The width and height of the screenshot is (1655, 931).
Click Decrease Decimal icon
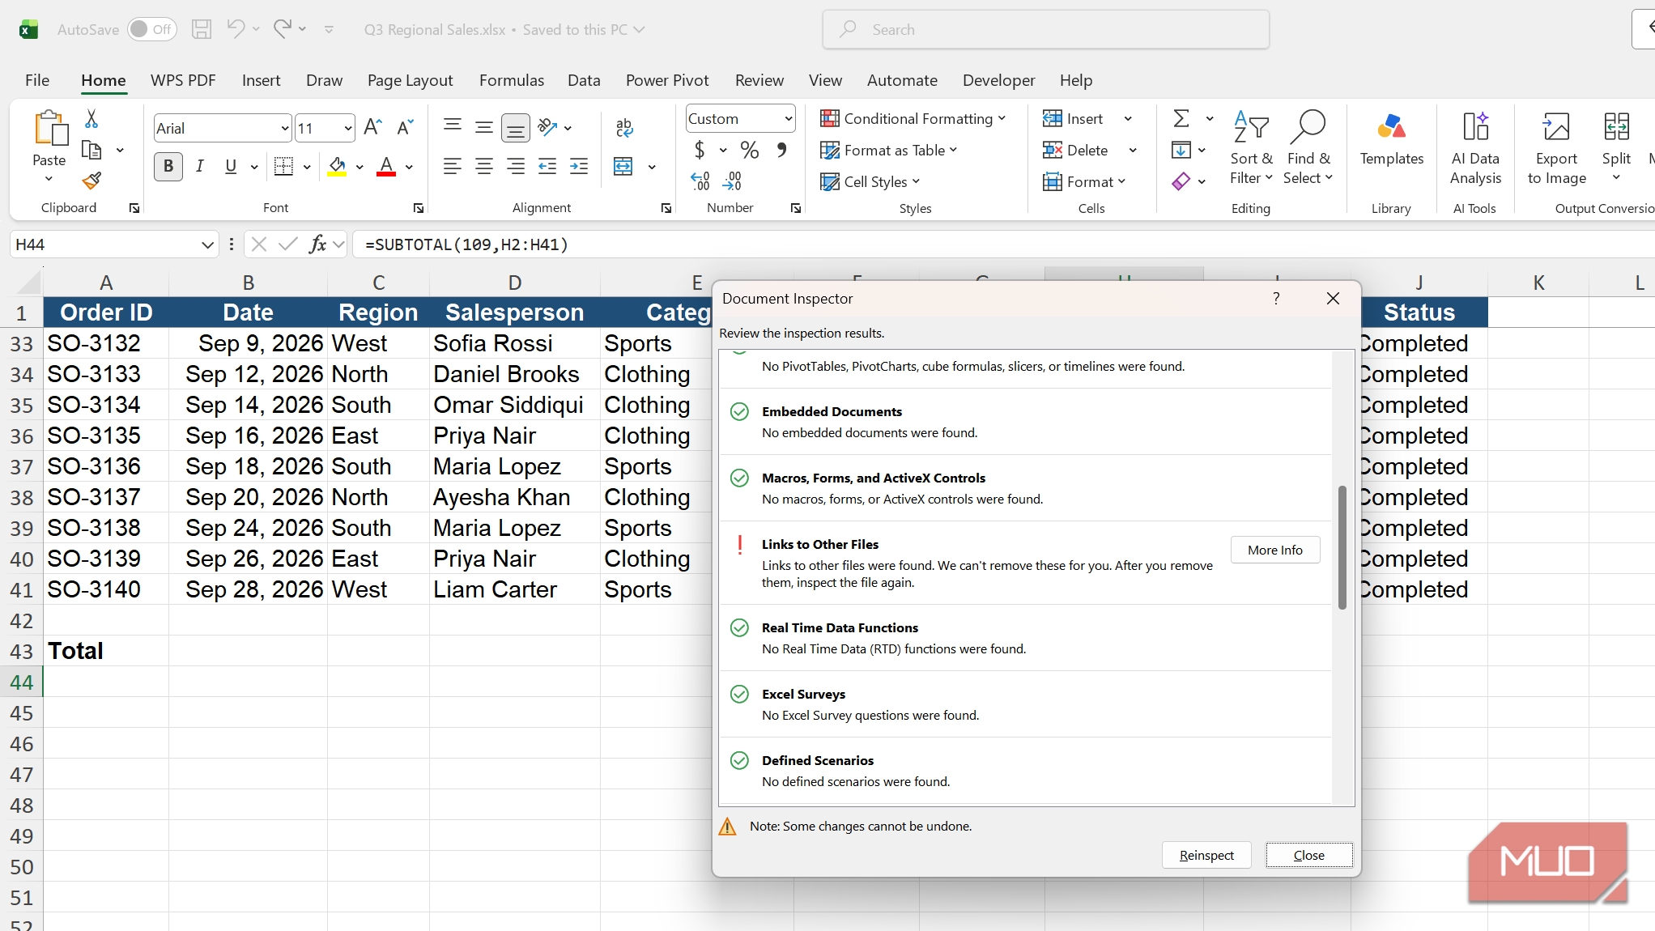(x=732, y=181)
